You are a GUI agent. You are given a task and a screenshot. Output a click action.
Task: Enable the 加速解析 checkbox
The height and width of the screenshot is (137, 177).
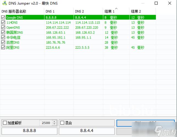pyautogui.click(x=5, y=123)
